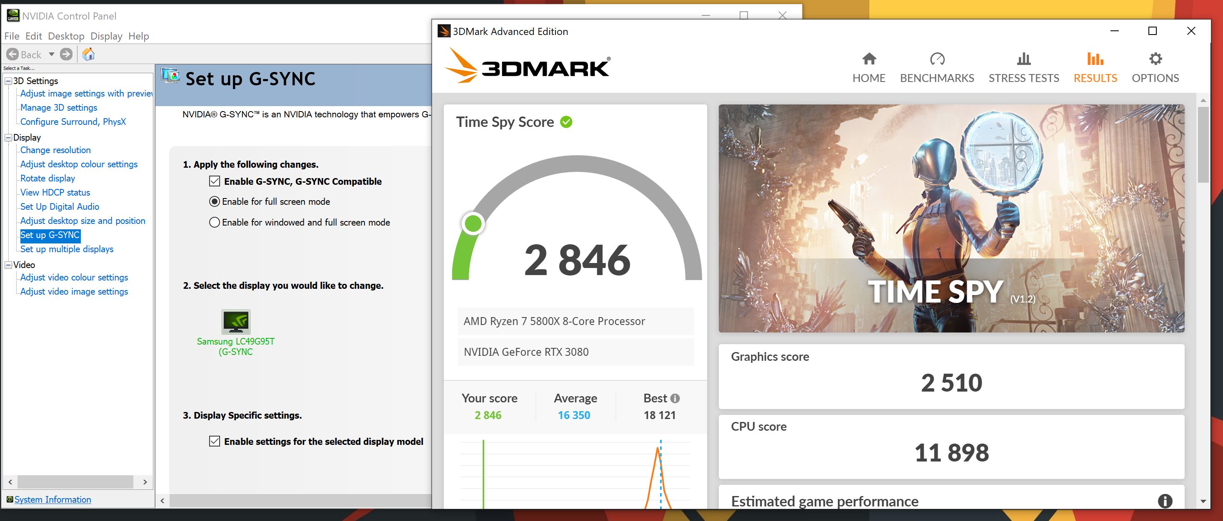1223x521 pixels.
Task: Open the STRESS TESTS bar chart icon
Action: tap(1023, 59)
